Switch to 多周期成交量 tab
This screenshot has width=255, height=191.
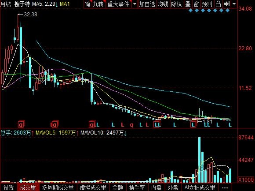(x=58, y=187)
